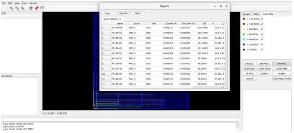Show the CURR RMS result mode
The width and height of the screenshot is (294, 133).
pyautogui.click(x=282, y=68)
